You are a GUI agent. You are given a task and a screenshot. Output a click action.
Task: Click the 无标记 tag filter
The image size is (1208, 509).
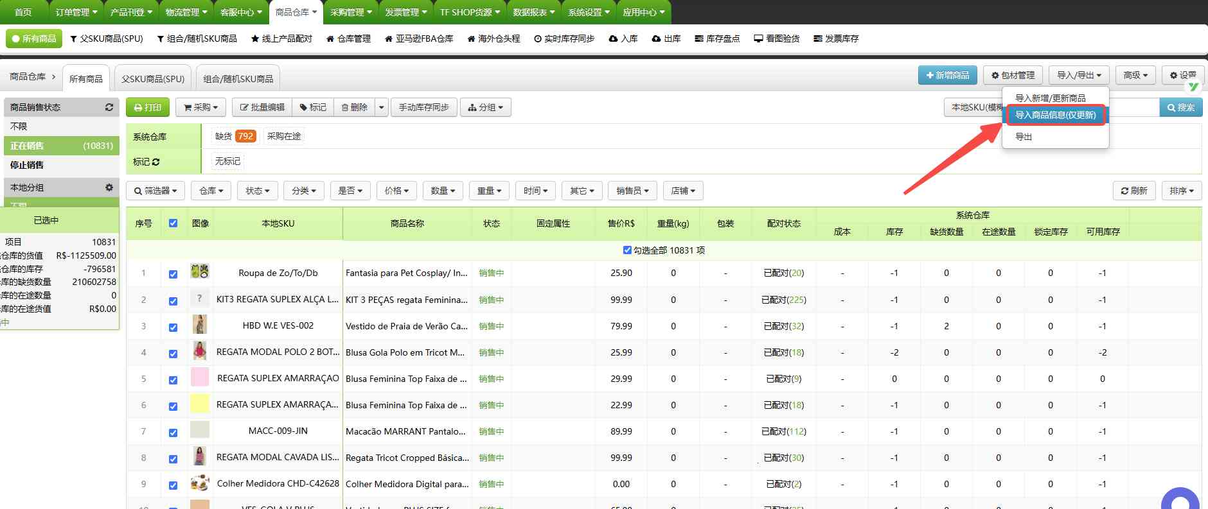227,161
